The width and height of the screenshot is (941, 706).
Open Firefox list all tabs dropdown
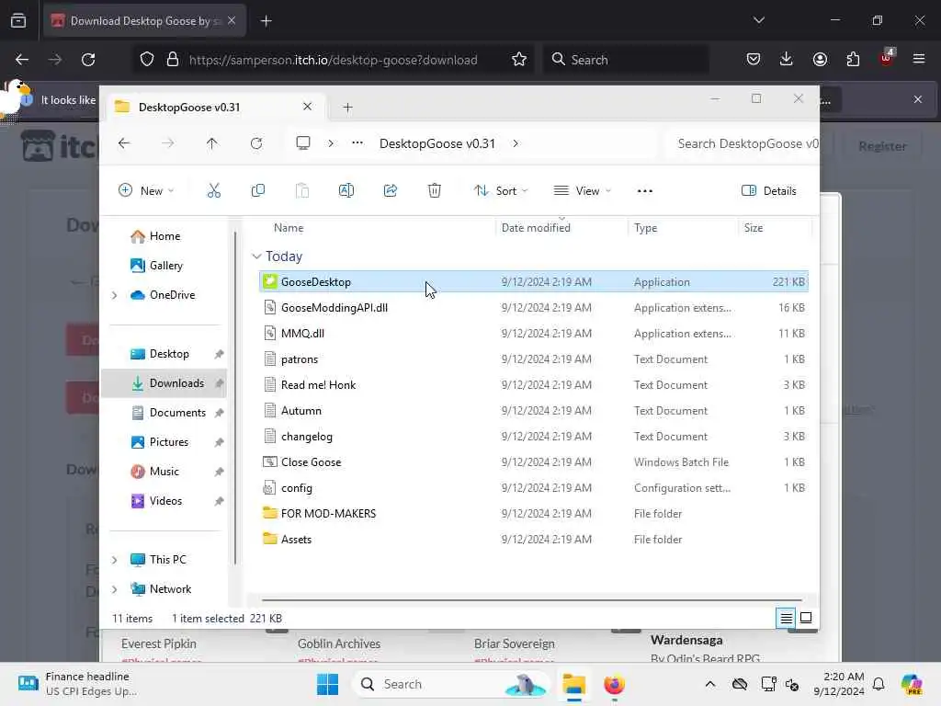click(x=758, y=20)
